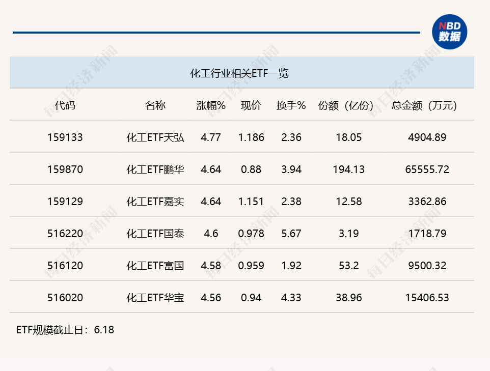Image resolution: width=490 pixels, height=371 pixels.
Task: Select the 4.58 gain cell
Action: [x=211, y=266]
